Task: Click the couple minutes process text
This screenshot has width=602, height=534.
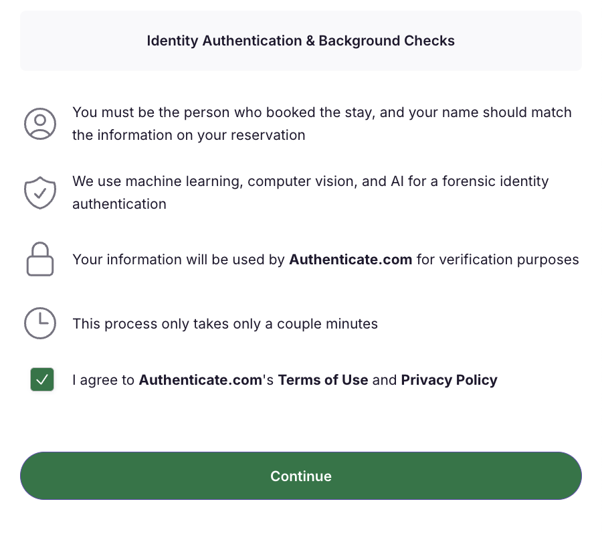Action: 225,323
